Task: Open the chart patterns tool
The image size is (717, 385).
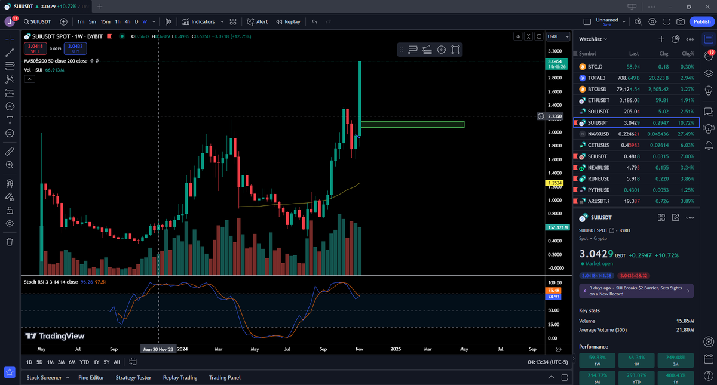Action: pos(10,79)
